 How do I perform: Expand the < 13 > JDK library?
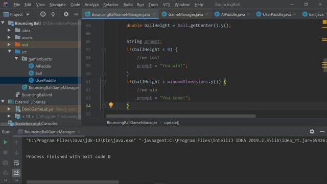pos(9,116)
